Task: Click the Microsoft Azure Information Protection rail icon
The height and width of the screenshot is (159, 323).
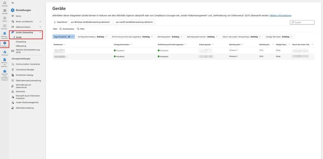Action: (x=4, y=71)
